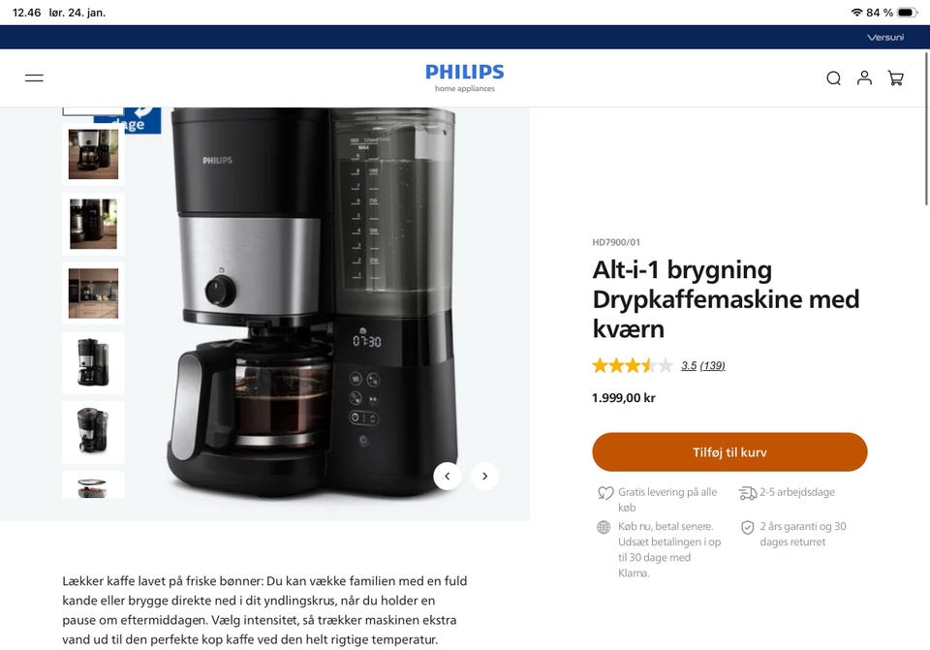Click the Philips home appliances logo
Image resolution: width=930 pixels, height=650 pixels.
(x=464, y=77)
